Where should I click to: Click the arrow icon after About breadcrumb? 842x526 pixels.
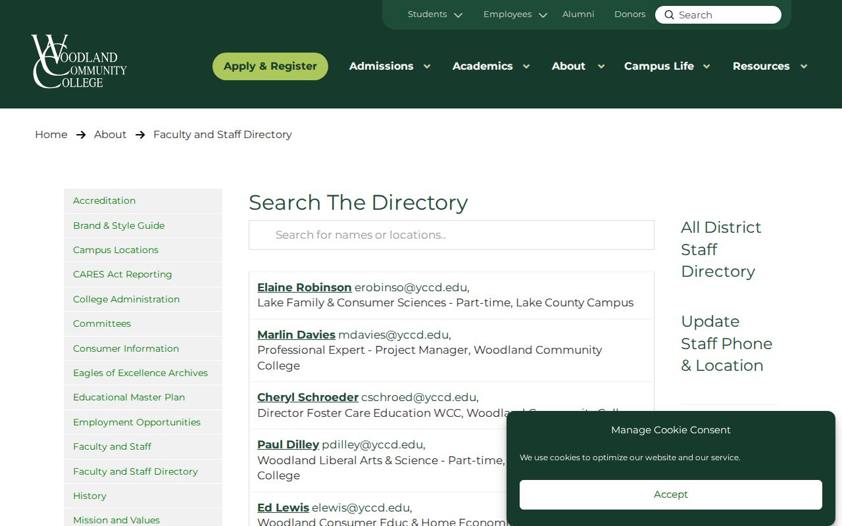(140, 135)
